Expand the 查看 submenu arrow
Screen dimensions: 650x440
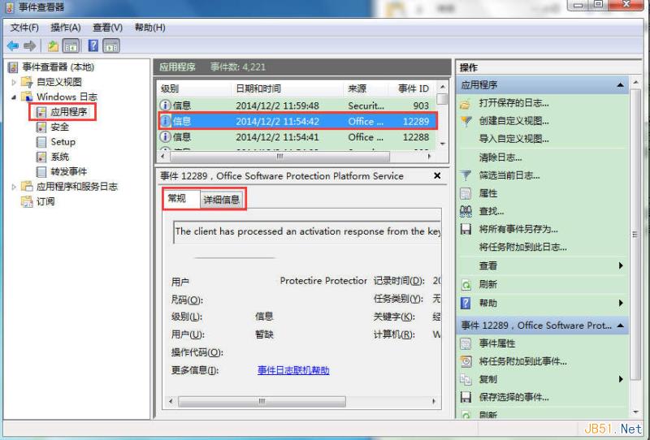(x=621, y=265)
